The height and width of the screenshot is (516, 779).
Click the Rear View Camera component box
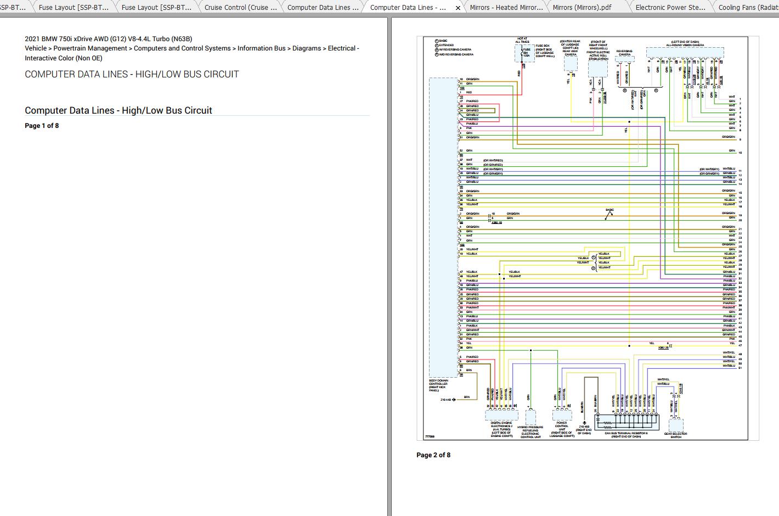[571, 64]
